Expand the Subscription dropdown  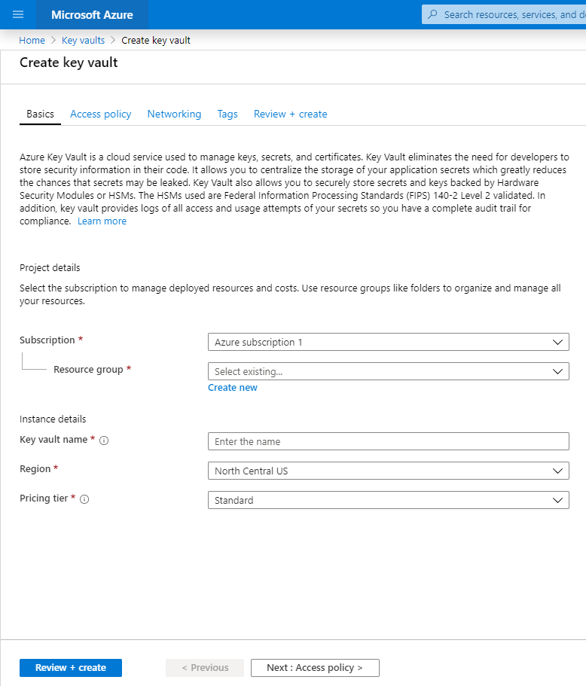point(388,342)
